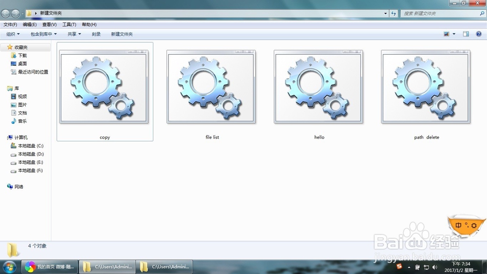Refresh the folder view
Image resolution: width=487 pixels, height=274 pixels.
[x=393, y=13]
